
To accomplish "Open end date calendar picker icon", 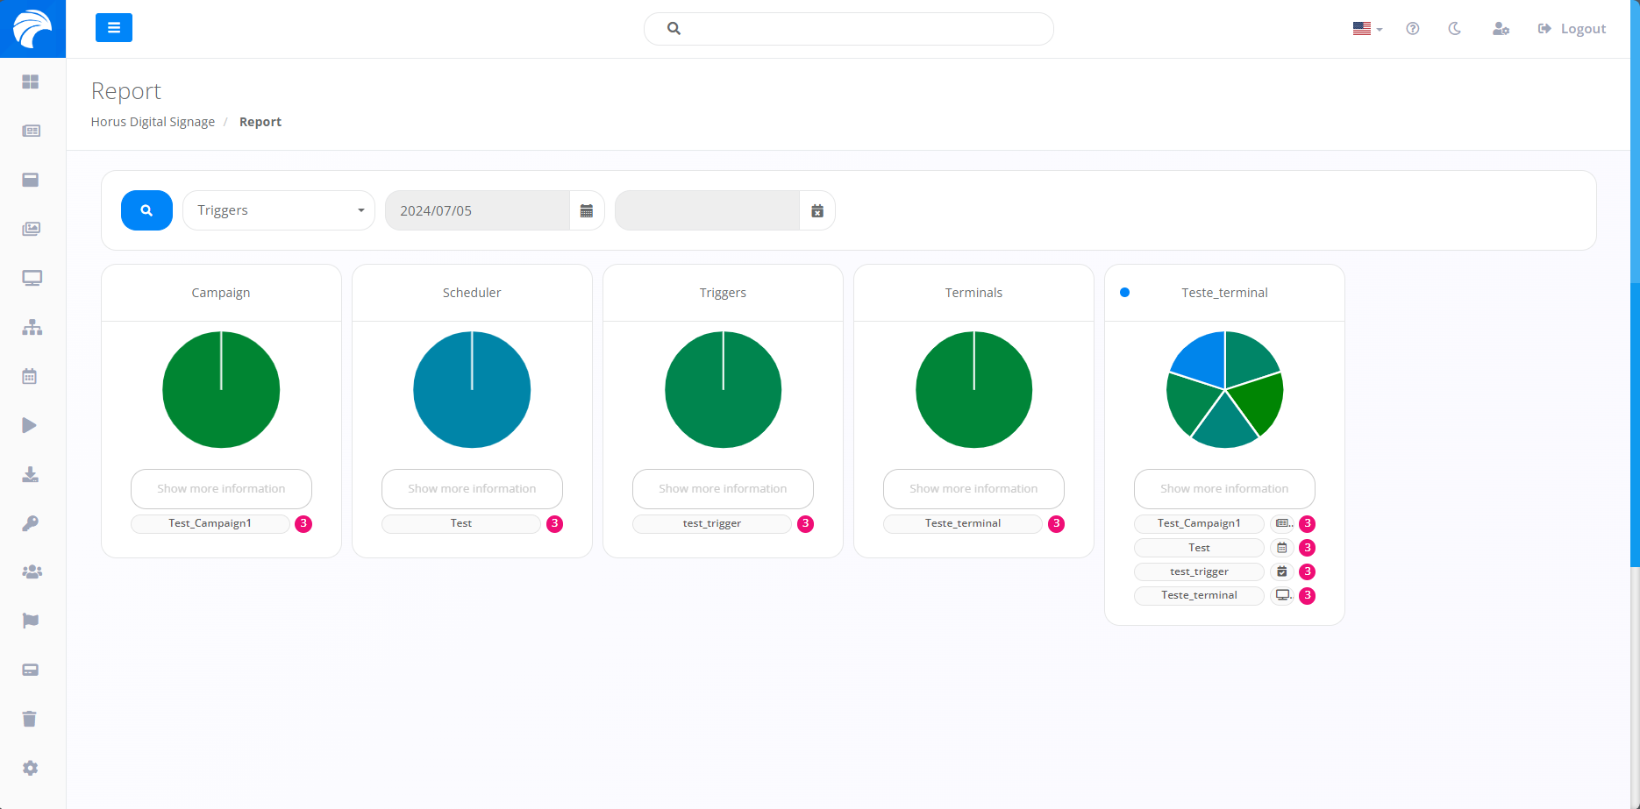I will 817,210.
